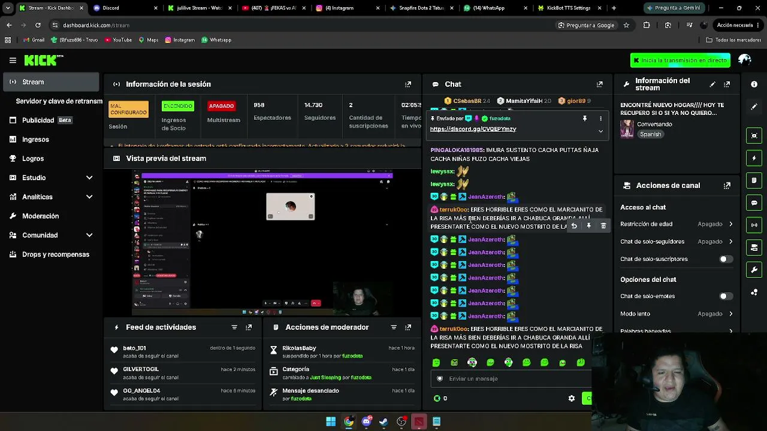Screen dimensions: 767x431
Task: Expand the pinned Discord message chevron
Action: tap(600, 131)
